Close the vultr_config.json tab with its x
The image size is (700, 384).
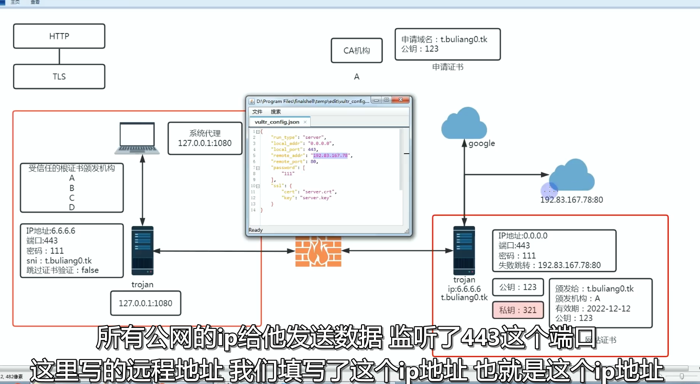click(305, 122)
